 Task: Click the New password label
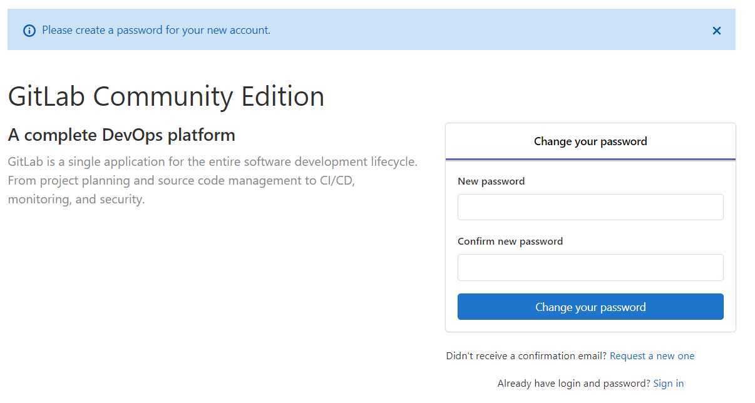pos(491,181)
